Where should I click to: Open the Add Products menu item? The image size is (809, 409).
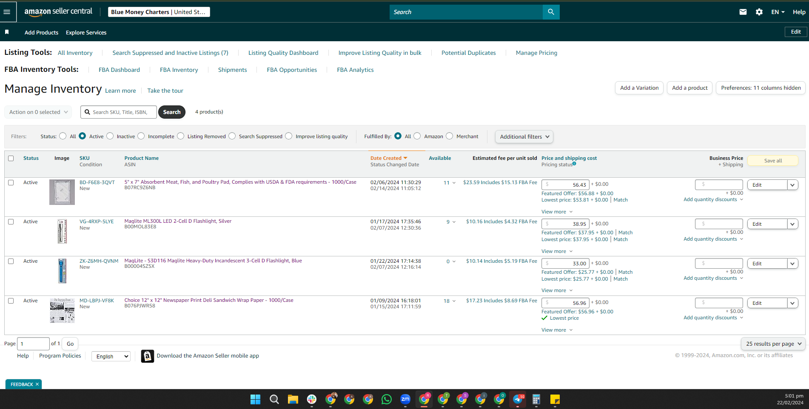pos(41,32)
